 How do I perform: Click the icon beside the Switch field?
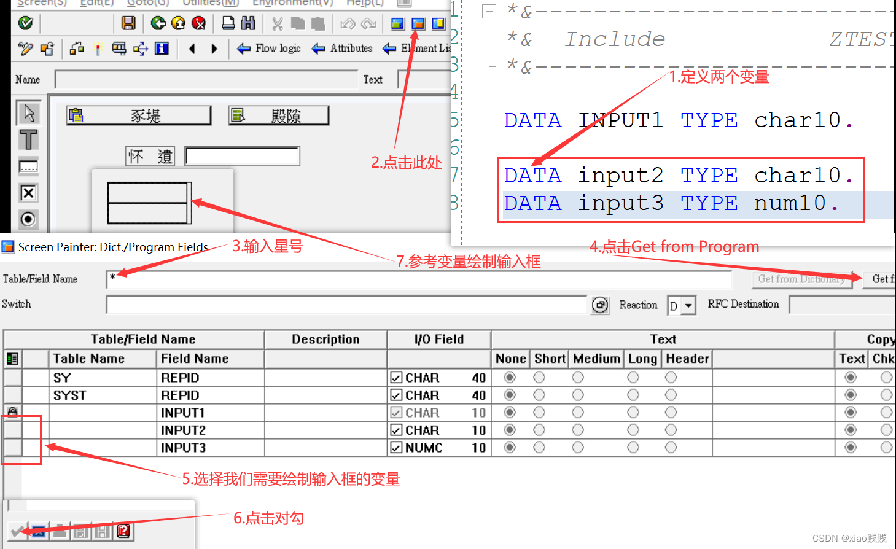point(600,305)
